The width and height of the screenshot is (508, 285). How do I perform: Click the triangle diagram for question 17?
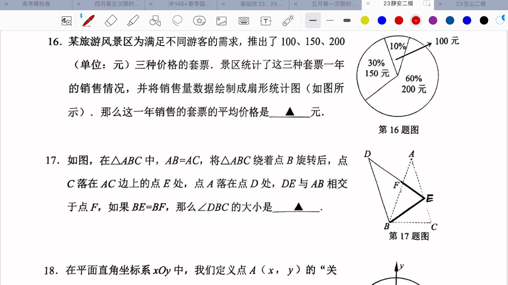(401, 191)
